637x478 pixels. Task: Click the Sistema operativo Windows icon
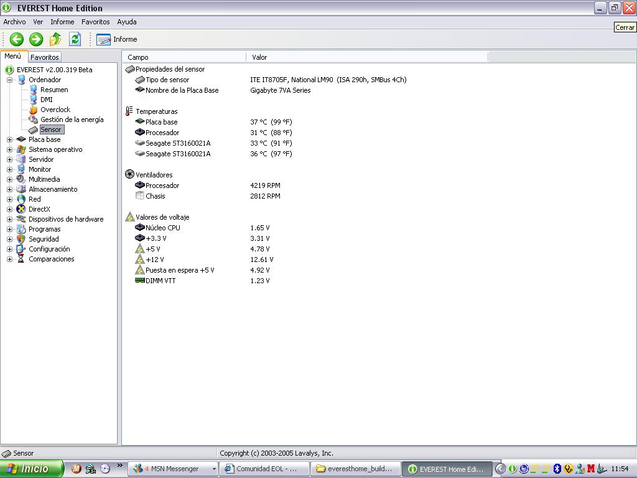[x=21, y=149]
